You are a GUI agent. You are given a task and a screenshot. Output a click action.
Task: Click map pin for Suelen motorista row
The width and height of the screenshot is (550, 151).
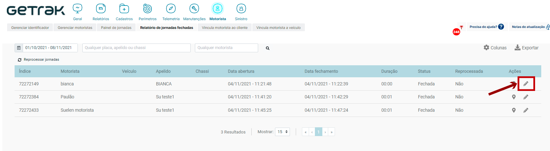tap(514, 110)
